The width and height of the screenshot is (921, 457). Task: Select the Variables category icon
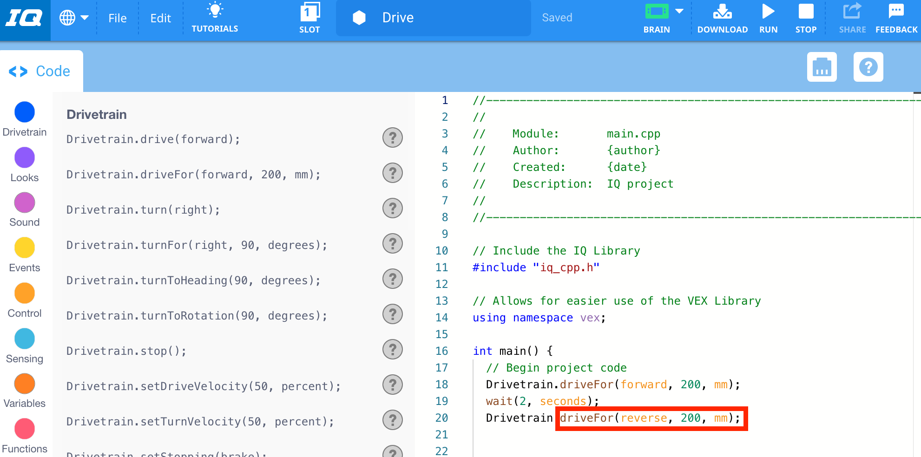(24, 384)
